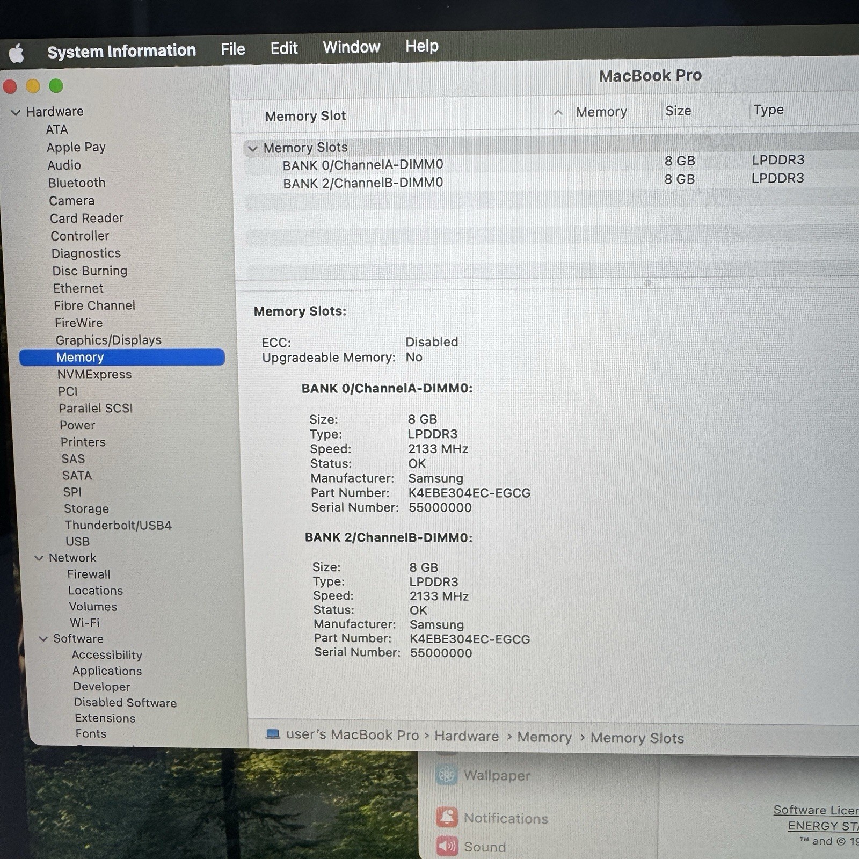Select the BANK 0/ChannelA-DIMM0 table row
This screenshot has width=859, height=859.
coord(550,163)
